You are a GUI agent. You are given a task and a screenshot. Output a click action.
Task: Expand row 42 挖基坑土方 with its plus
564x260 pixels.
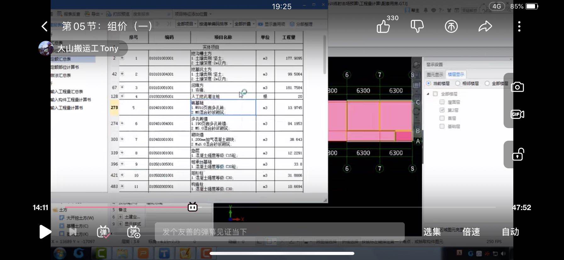pyautogui.click(x=122, y=74)
